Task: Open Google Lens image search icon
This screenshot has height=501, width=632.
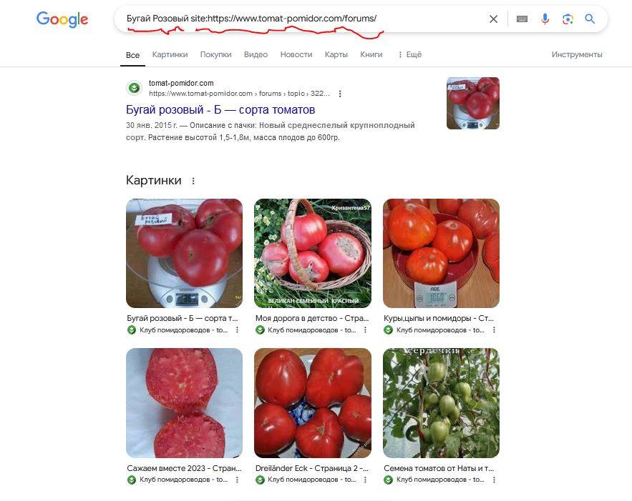Action: (568, 19)
